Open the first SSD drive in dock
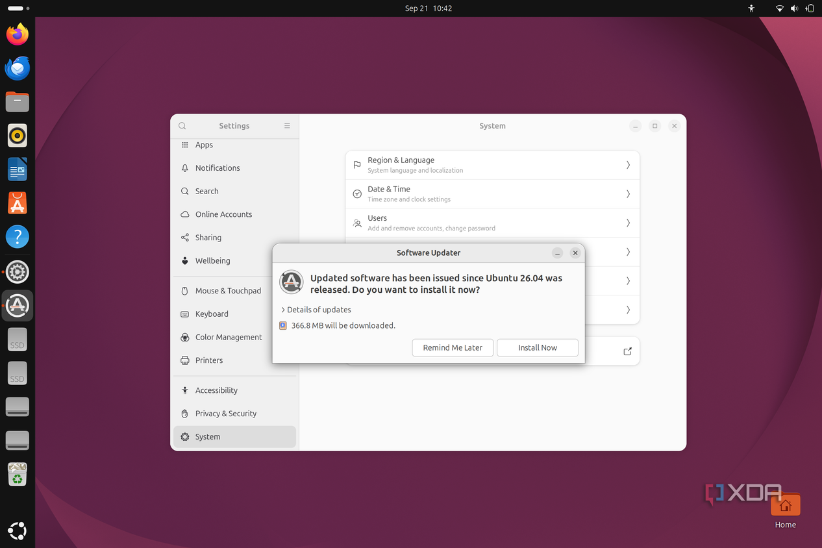Viewport: 822px width, 548px height. point(18,340)
